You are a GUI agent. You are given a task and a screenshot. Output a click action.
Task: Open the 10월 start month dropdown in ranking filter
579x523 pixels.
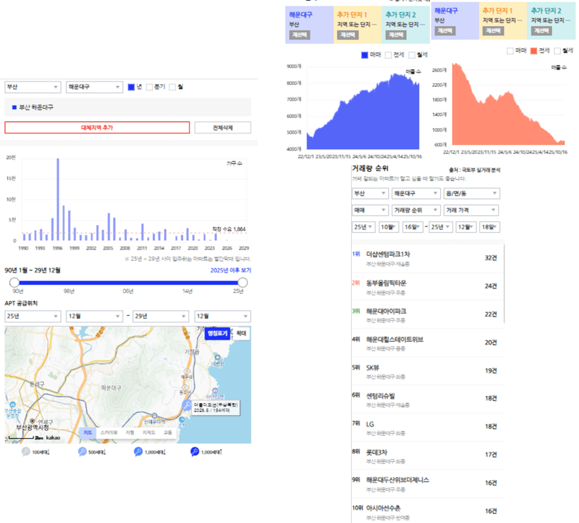pos(389,227)
